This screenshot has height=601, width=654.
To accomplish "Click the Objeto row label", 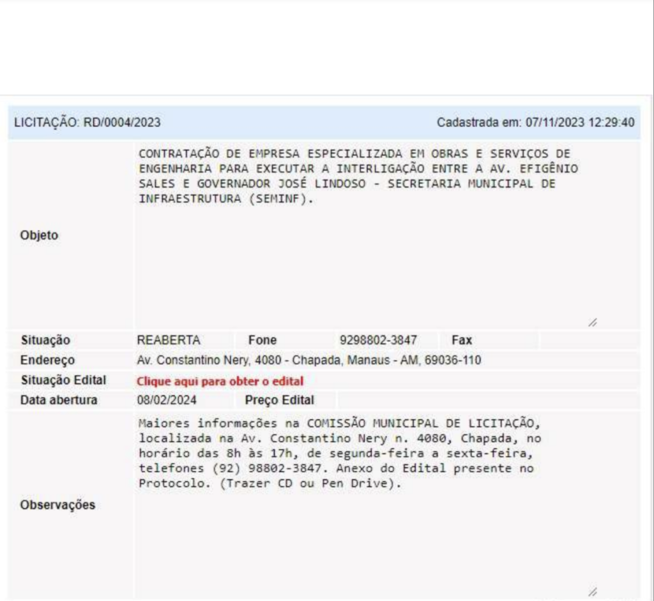I will click(39, 235).
